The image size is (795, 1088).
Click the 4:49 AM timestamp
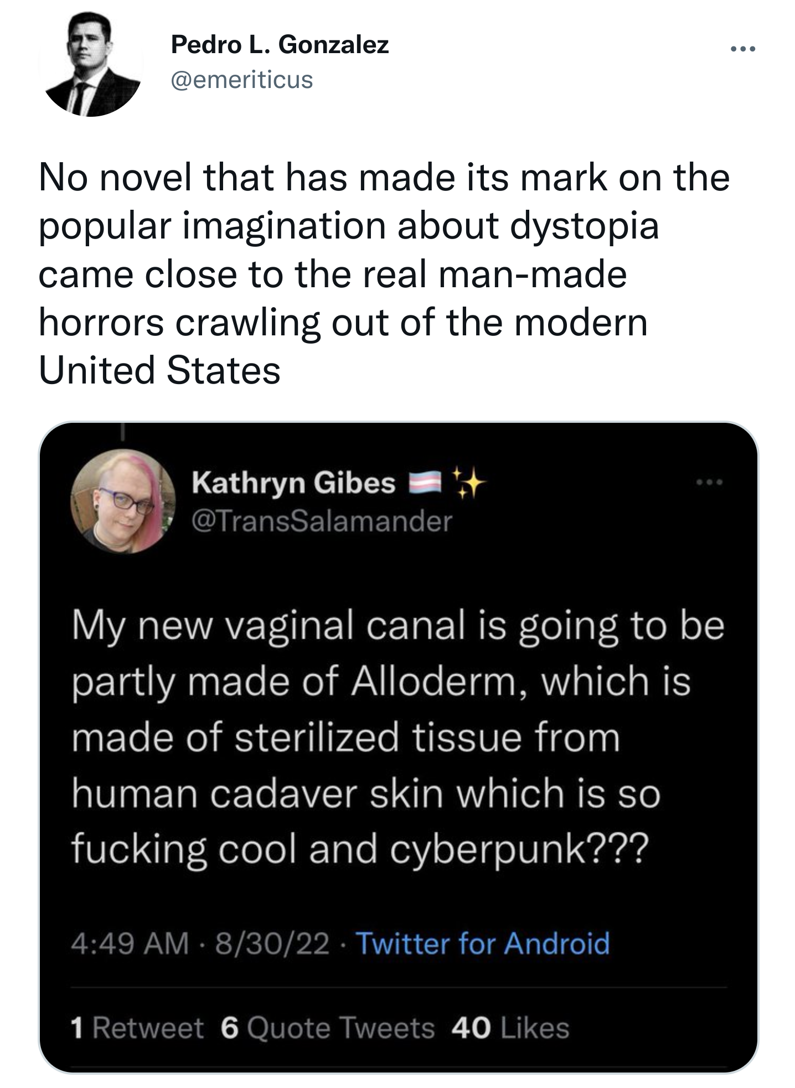click(130, 944)
